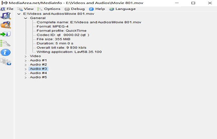
Task: Collapse the Movie 801.mov root node
Action: [x=19, y=14]
